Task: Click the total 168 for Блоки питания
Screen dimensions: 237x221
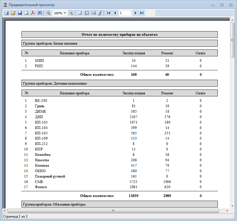Action: point(134,74)
